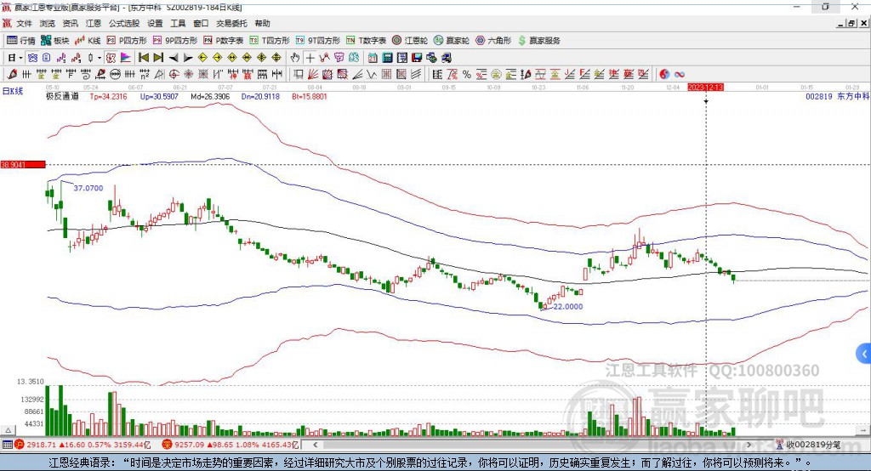The width and height of the screenshot is (871, 471).
Task: Open the 资讯 menu
Action: point(70,23)
